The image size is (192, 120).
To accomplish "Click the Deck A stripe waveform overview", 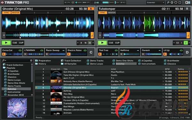I will coord(48,35).
